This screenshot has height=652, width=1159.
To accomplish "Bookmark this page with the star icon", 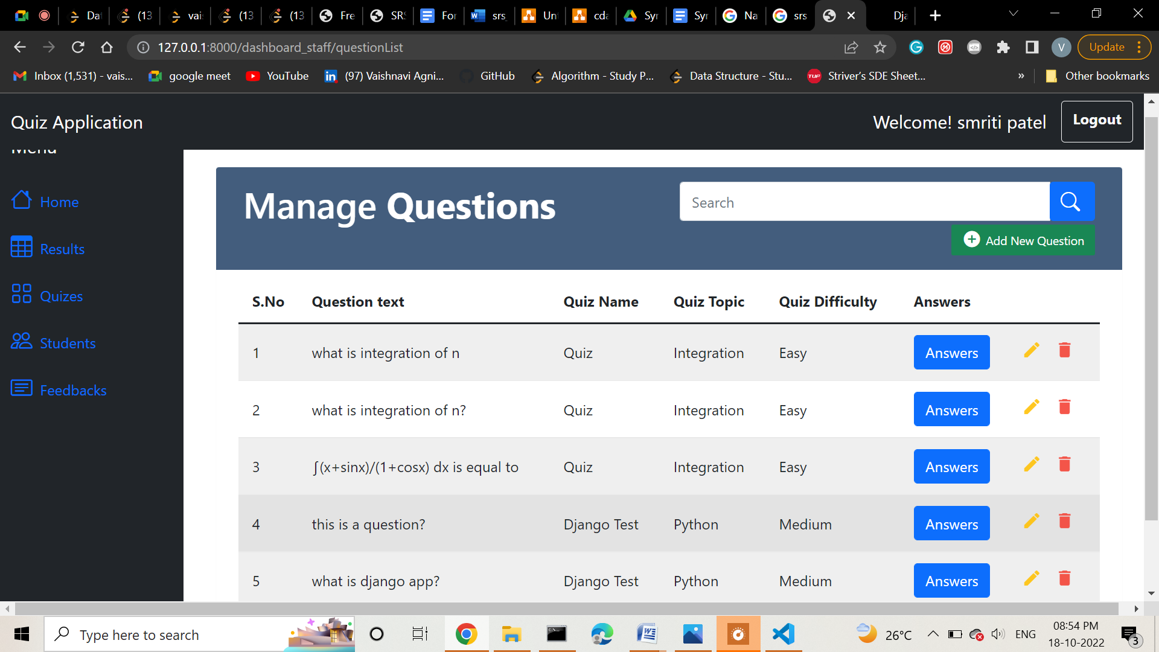I will pos(880,47).
